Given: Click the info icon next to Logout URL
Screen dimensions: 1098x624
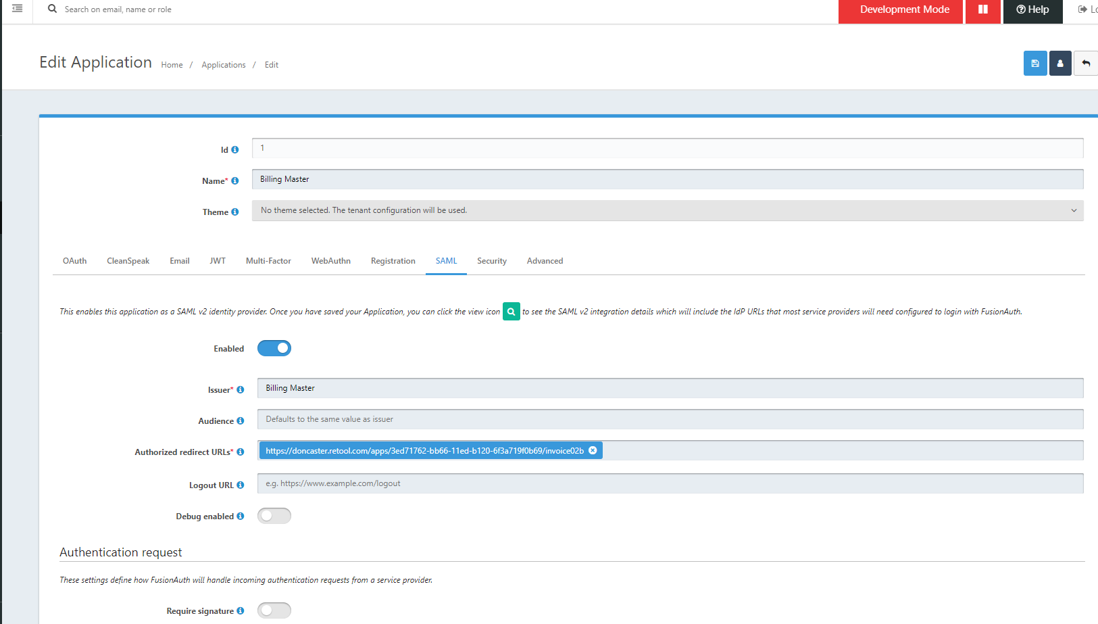Looking at the screenshot, I should click(x=240, y=485).
